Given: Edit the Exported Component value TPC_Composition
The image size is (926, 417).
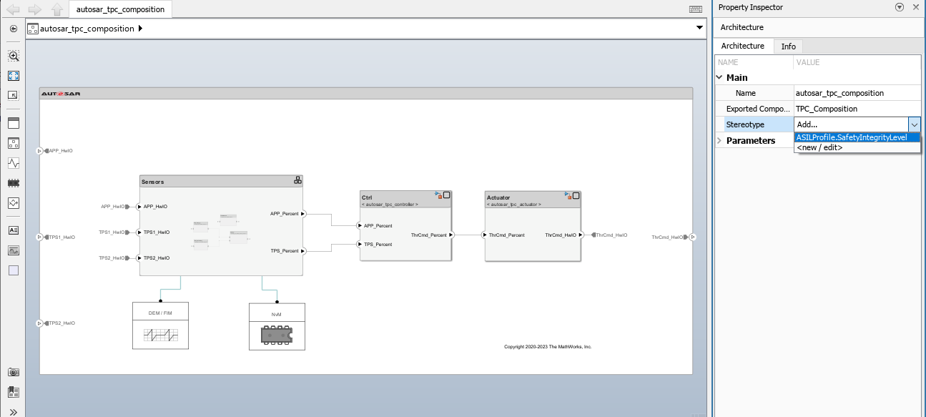Looking at the screenshot, I should [857, 109].
